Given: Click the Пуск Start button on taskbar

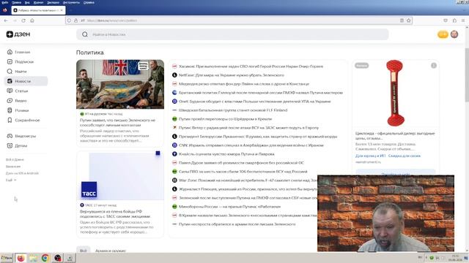Looking at the screenshot, I should (x=7, y=258).
